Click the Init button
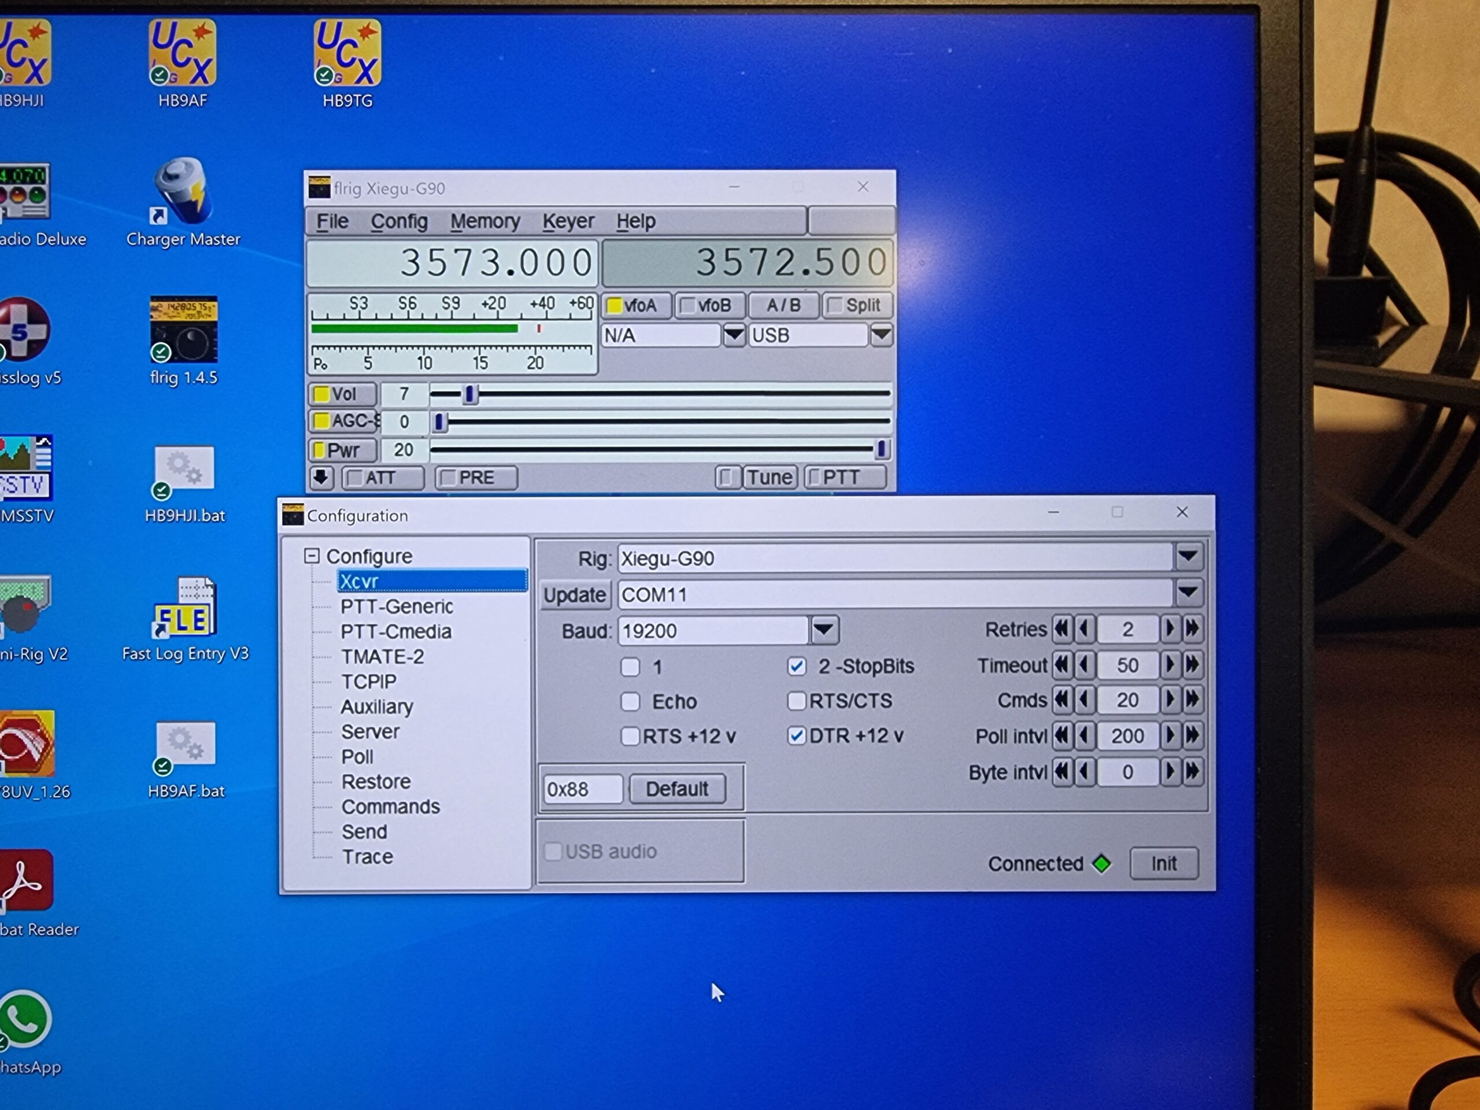1480x1110 pixels. tap(1164, 864)
